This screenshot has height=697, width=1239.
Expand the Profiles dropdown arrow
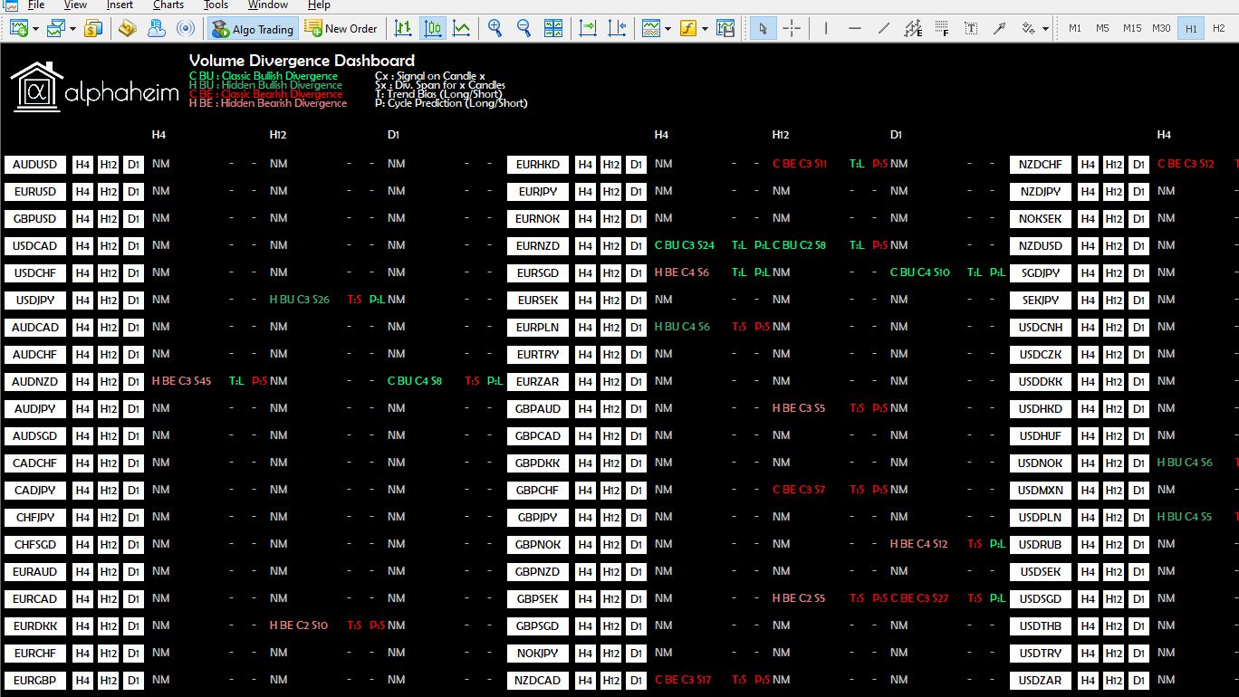72,29
